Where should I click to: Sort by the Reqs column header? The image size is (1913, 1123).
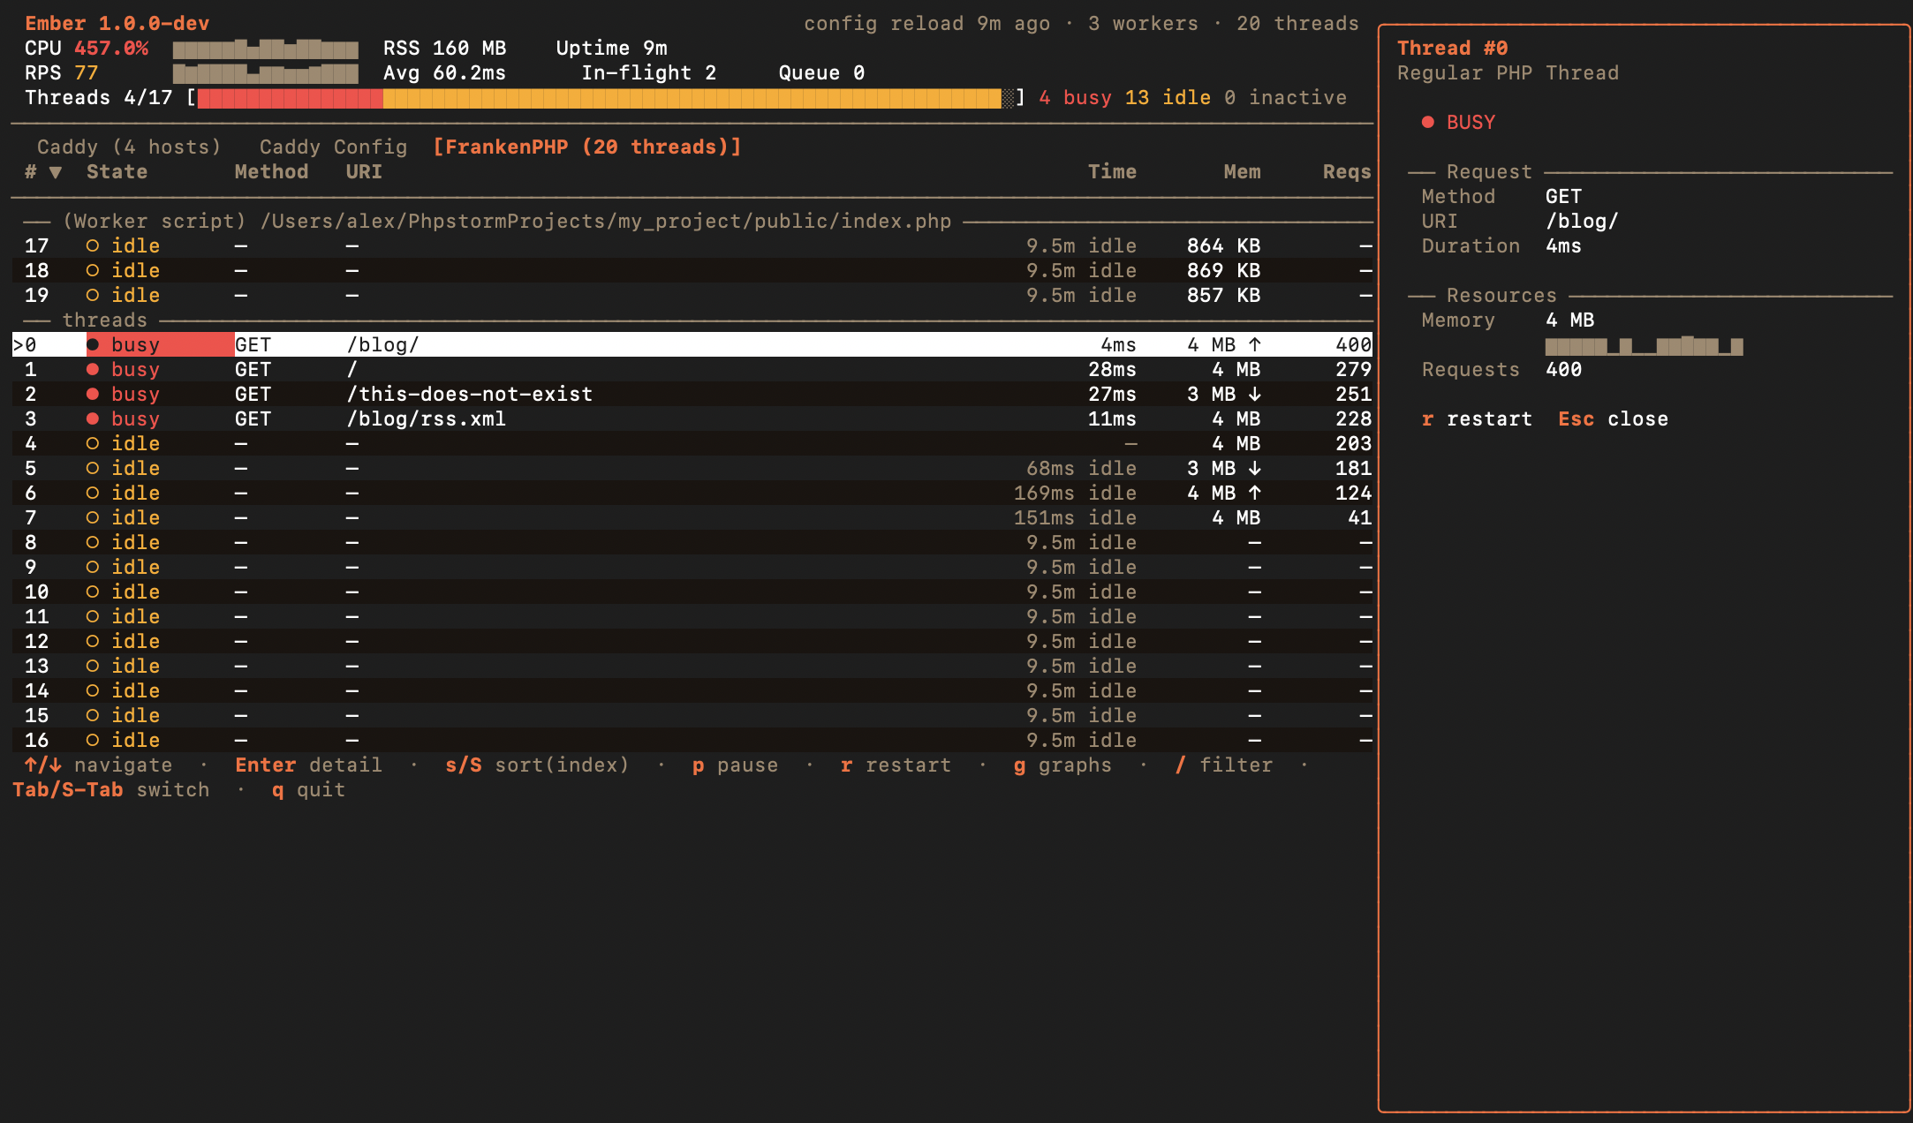tap(1346, 172)
